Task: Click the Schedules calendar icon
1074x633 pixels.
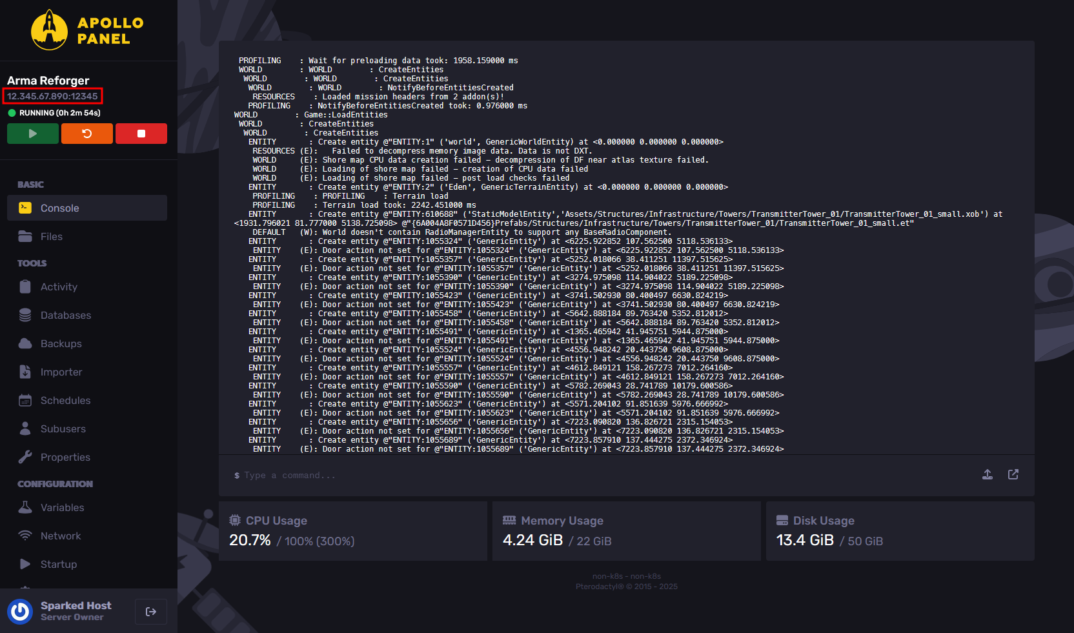Action: click(x=25, y=400)
